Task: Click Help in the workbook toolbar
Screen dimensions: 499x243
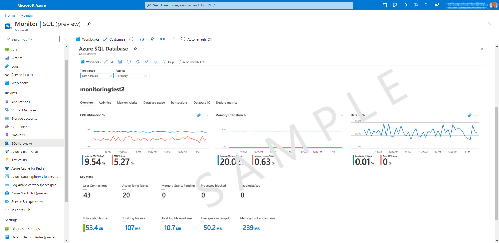Action: [x=169, y=62]
